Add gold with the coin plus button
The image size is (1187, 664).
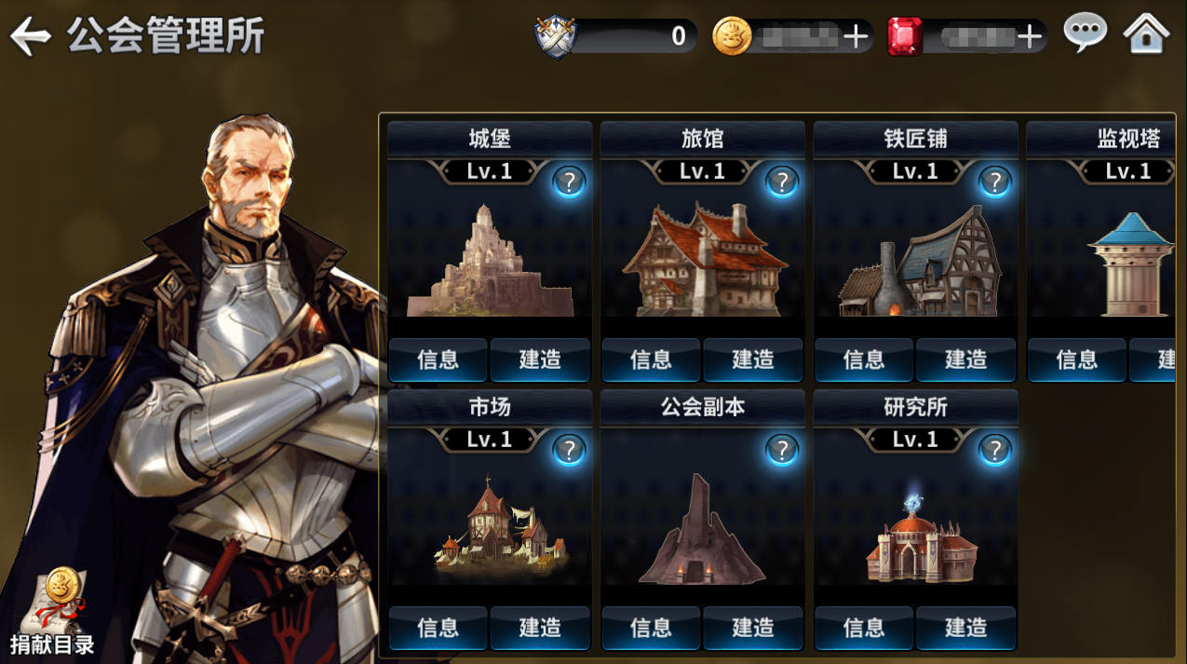pyautogui.click(x=855, y=36)
